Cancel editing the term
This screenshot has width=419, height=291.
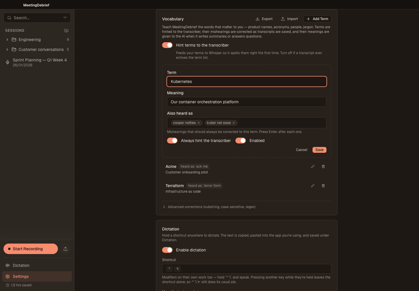(301, 150)
